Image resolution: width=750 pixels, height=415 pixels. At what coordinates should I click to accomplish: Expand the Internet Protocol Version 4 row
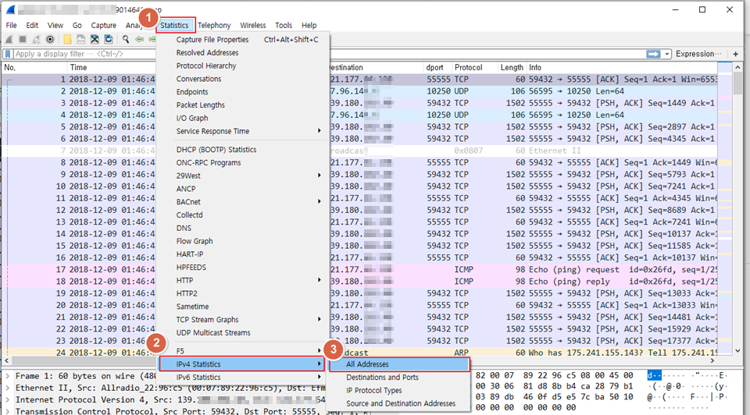pos(7,399)
